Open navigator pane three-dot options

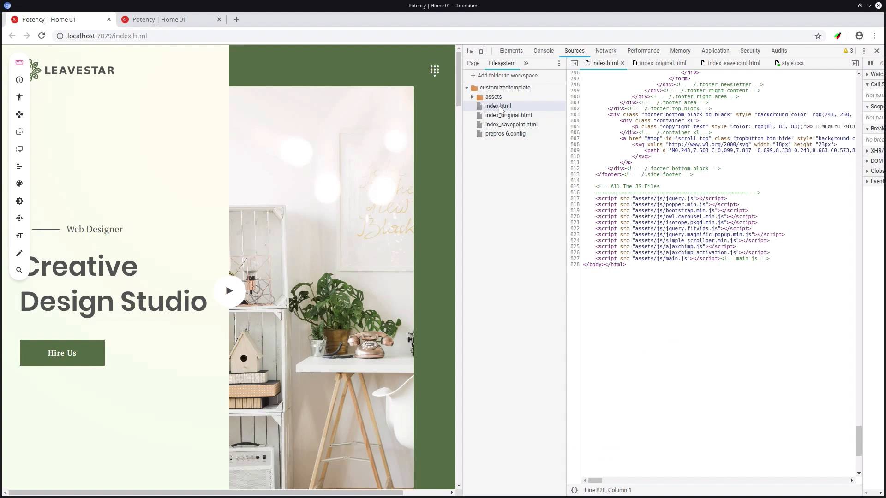tap(559, 63)
